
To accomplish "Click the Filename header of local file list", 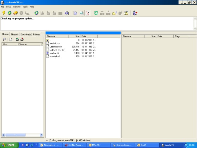I will [x=57, y=36].
